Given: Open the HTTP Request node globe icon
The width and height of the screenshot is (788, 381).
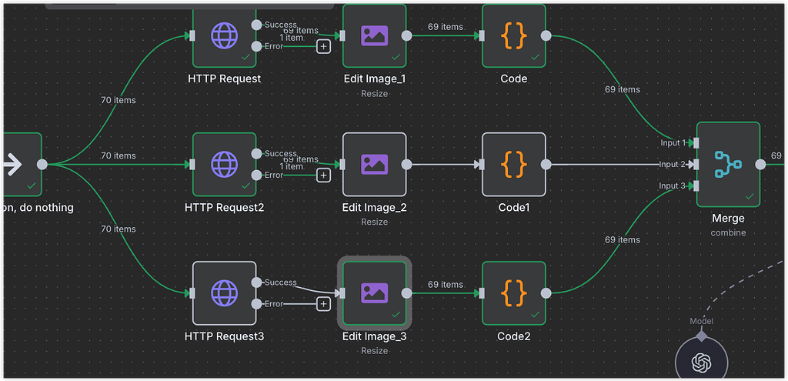Looking at the screenshot, I should pyautogui.click(x=224, y=35).
